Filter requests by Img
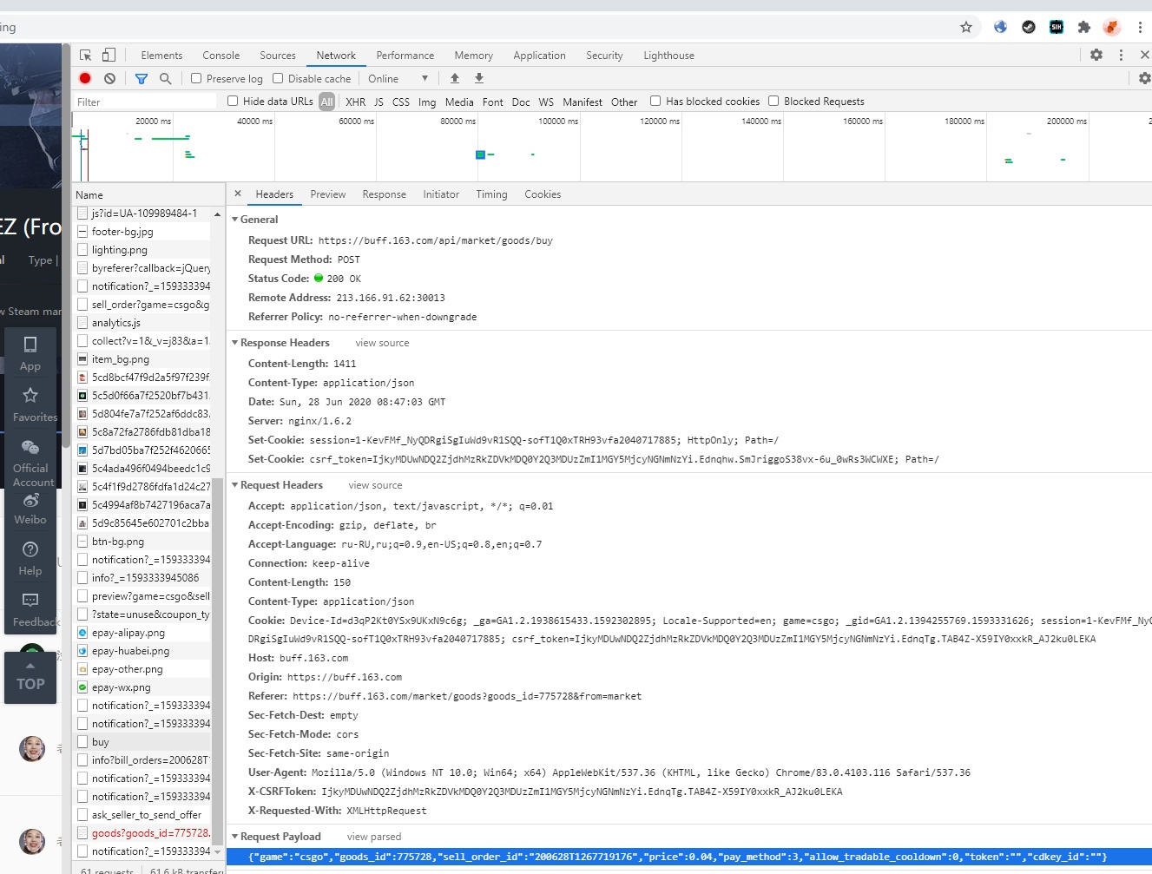Screen dimensions: 1152x874 tap(427, 102)
